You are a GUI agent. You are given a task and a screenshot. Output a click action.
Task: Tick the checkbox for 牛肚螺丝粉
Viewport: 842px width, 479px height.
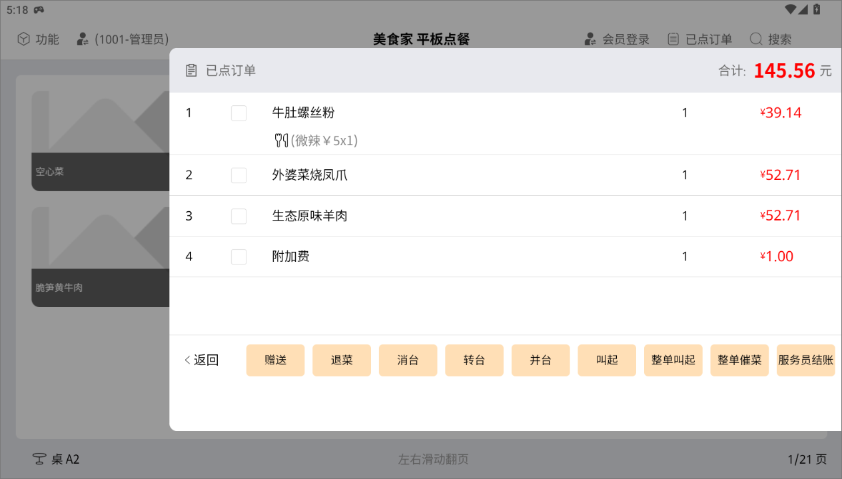pyautogui.click(x=238, y=113)
